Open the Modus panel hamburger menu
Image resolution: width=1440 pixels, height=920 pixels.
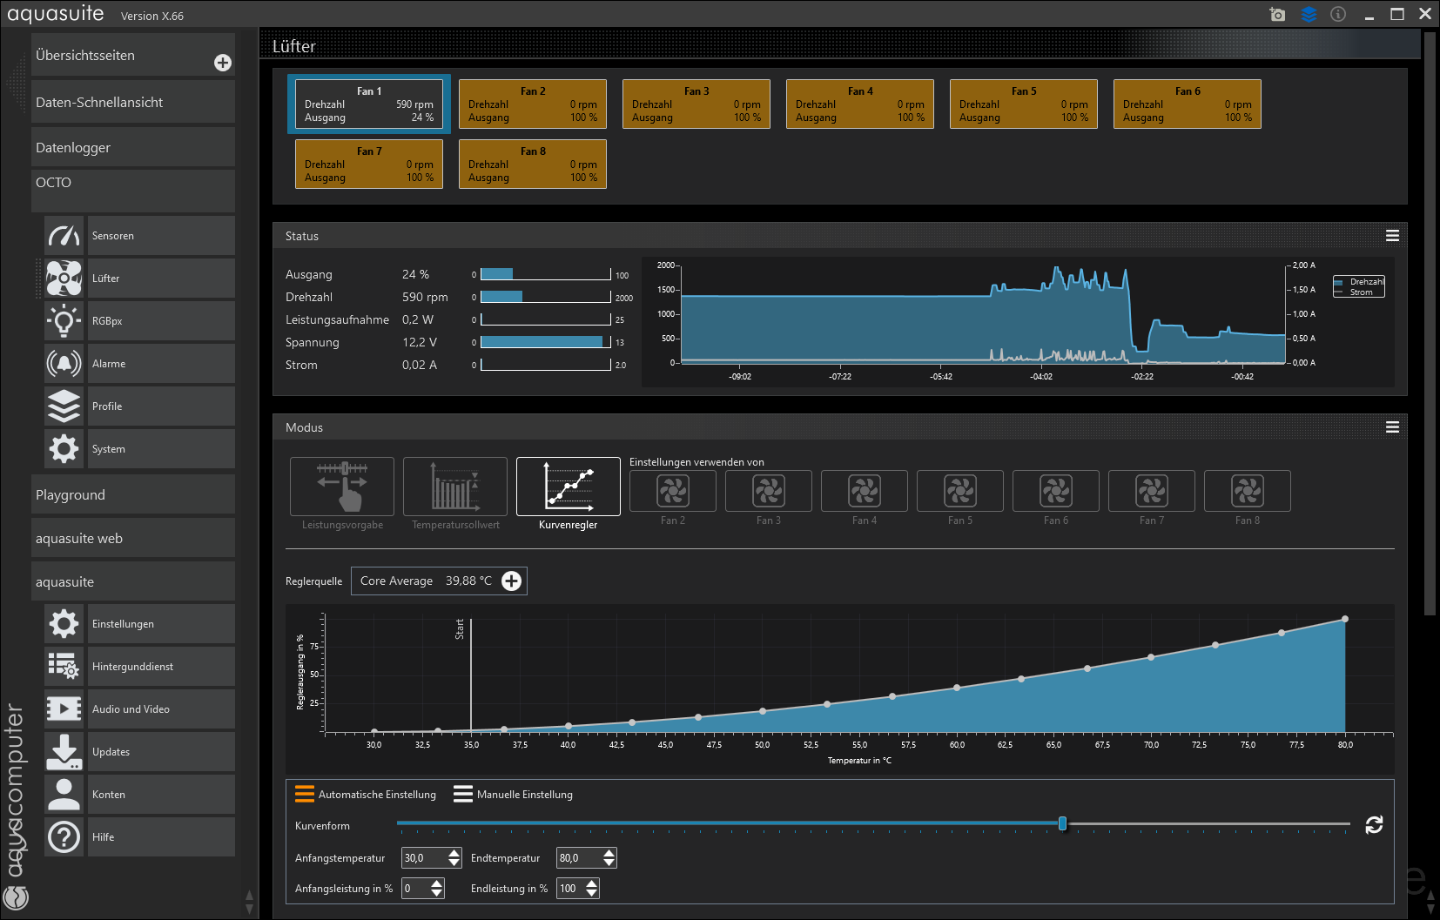(x=1392, y=427)
